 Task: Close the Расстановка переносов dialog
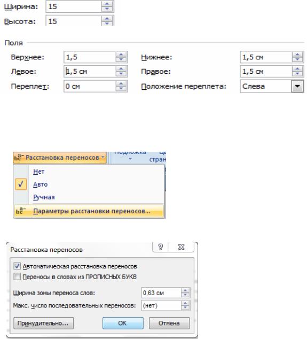pyautogui.click(x=182, y=247)
